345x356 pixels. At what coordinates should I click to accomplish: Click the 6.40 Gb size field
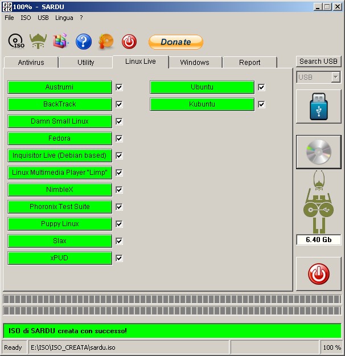(319, 240)
